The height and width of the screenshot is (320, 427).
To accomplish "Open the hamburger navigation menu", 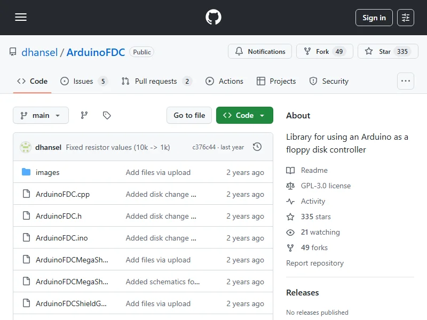I will click(x=21, y=18).
